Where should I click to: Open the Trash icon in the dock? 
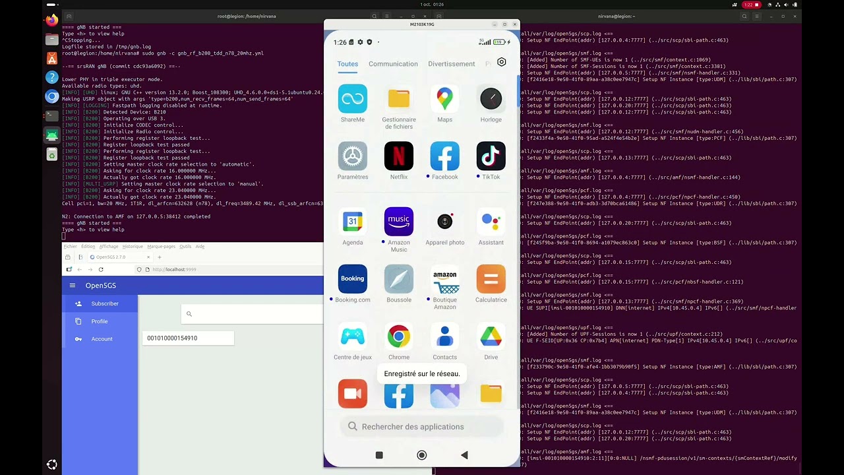[x=52, y=154]
